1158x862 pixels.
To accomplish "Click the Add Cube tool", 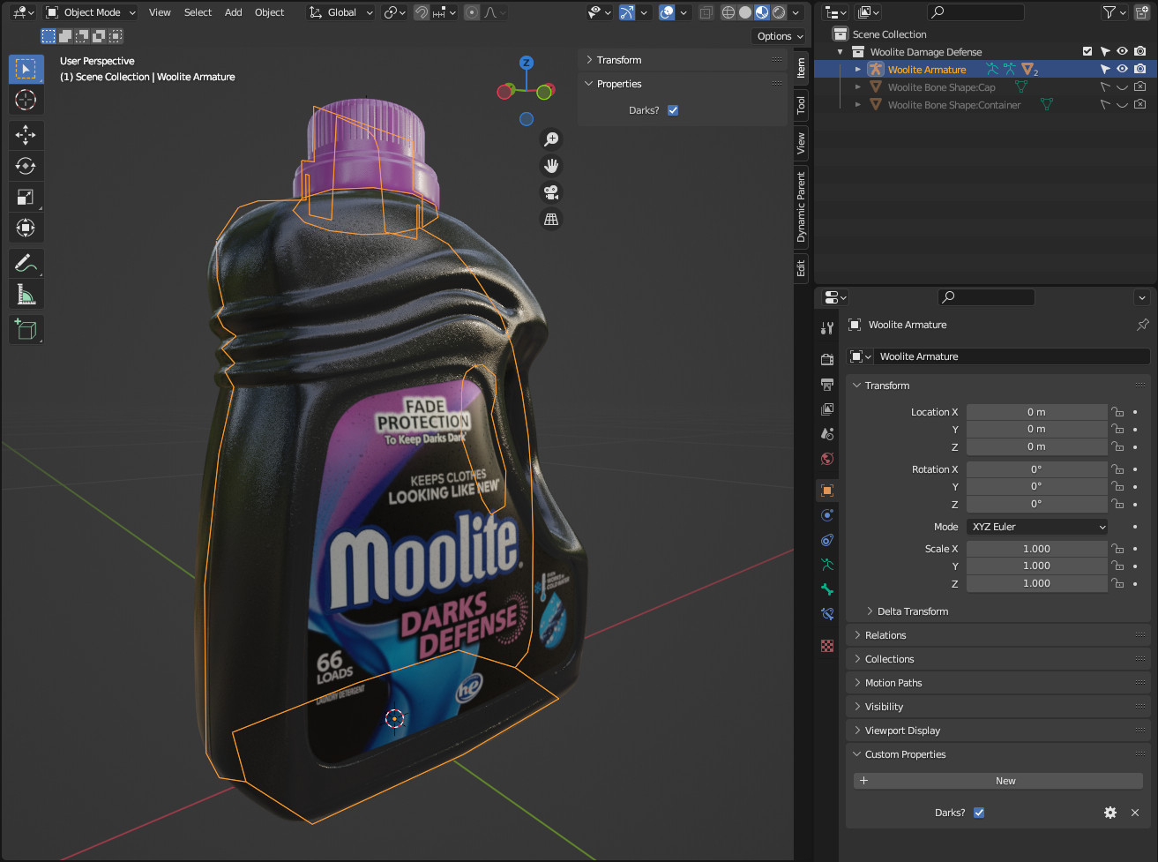I will point(26,329).
